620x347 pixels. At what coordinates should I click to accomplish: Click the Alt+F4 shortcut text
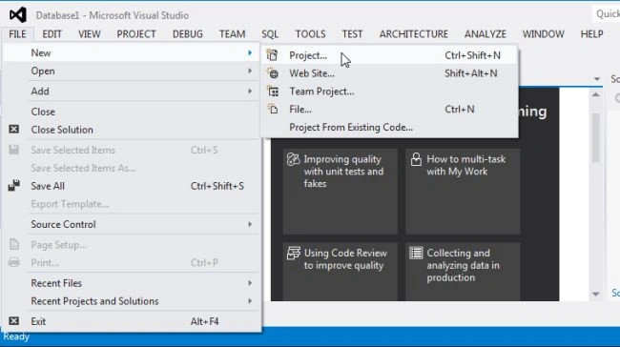point(204,321)
